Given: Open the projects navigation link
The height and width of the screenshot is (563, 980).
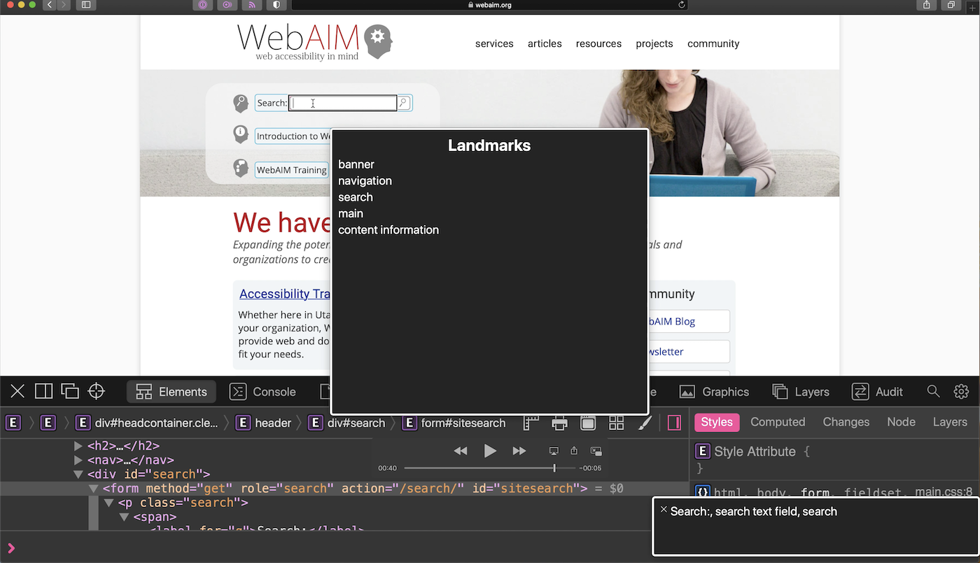Looking at the screenshot, I should (x=654, y=43).
